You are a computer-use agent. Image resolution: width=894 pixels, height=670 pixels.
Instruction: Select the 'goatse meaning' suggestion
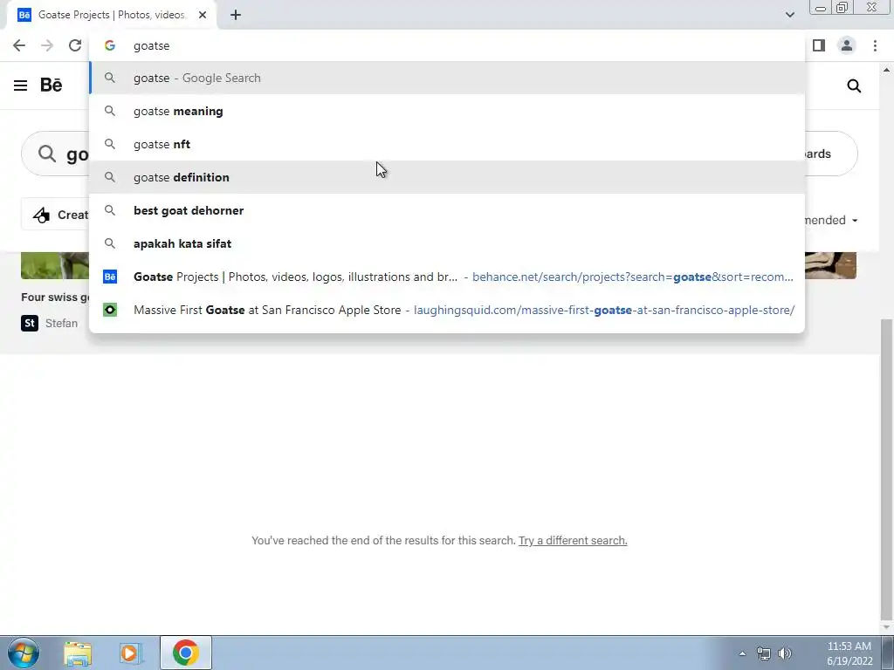447,111
